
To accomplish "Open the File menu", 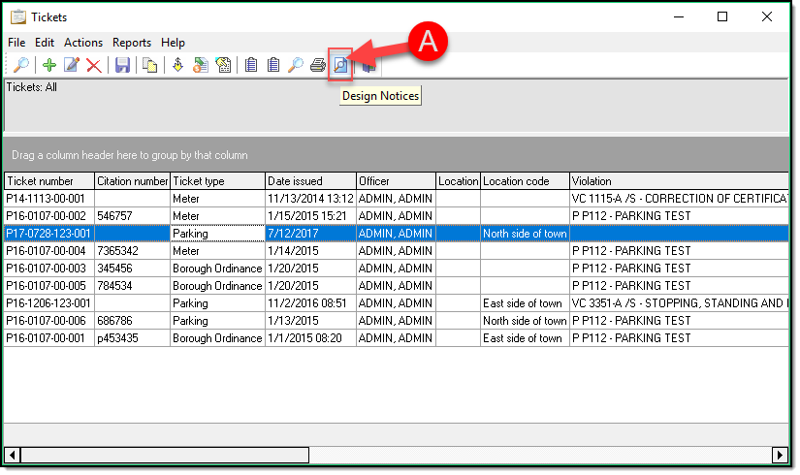I will pyautogui.click(x=16, y=43).
